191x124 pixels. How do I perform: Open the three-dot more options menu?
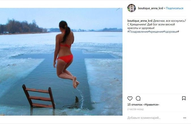point(184,118)
